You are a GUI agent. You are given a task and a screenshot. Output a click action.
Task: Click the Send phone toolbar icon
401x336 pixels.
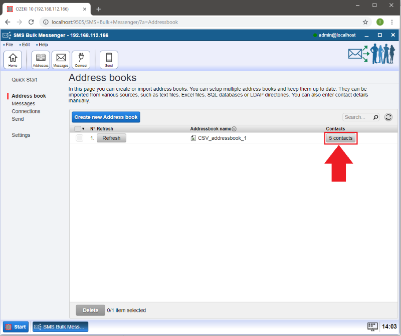click(109, 60)
